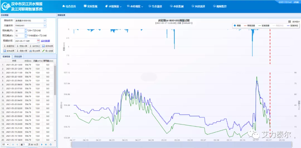Click the 发布成果 publish button
This screenshot has height=148, width=301.
tap(9, 51)
